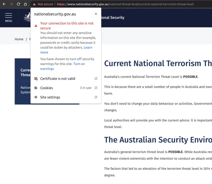The width and height of the screenshot is (212, 184).
Task: Open the browser home icon
Action: (x=26, y=4)
